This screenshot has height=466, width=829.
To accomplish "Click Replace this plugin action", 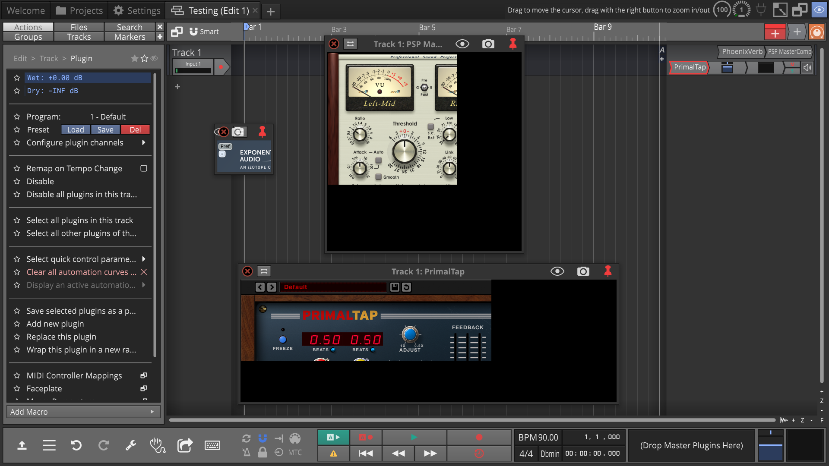I will click(x=61, y=337).
